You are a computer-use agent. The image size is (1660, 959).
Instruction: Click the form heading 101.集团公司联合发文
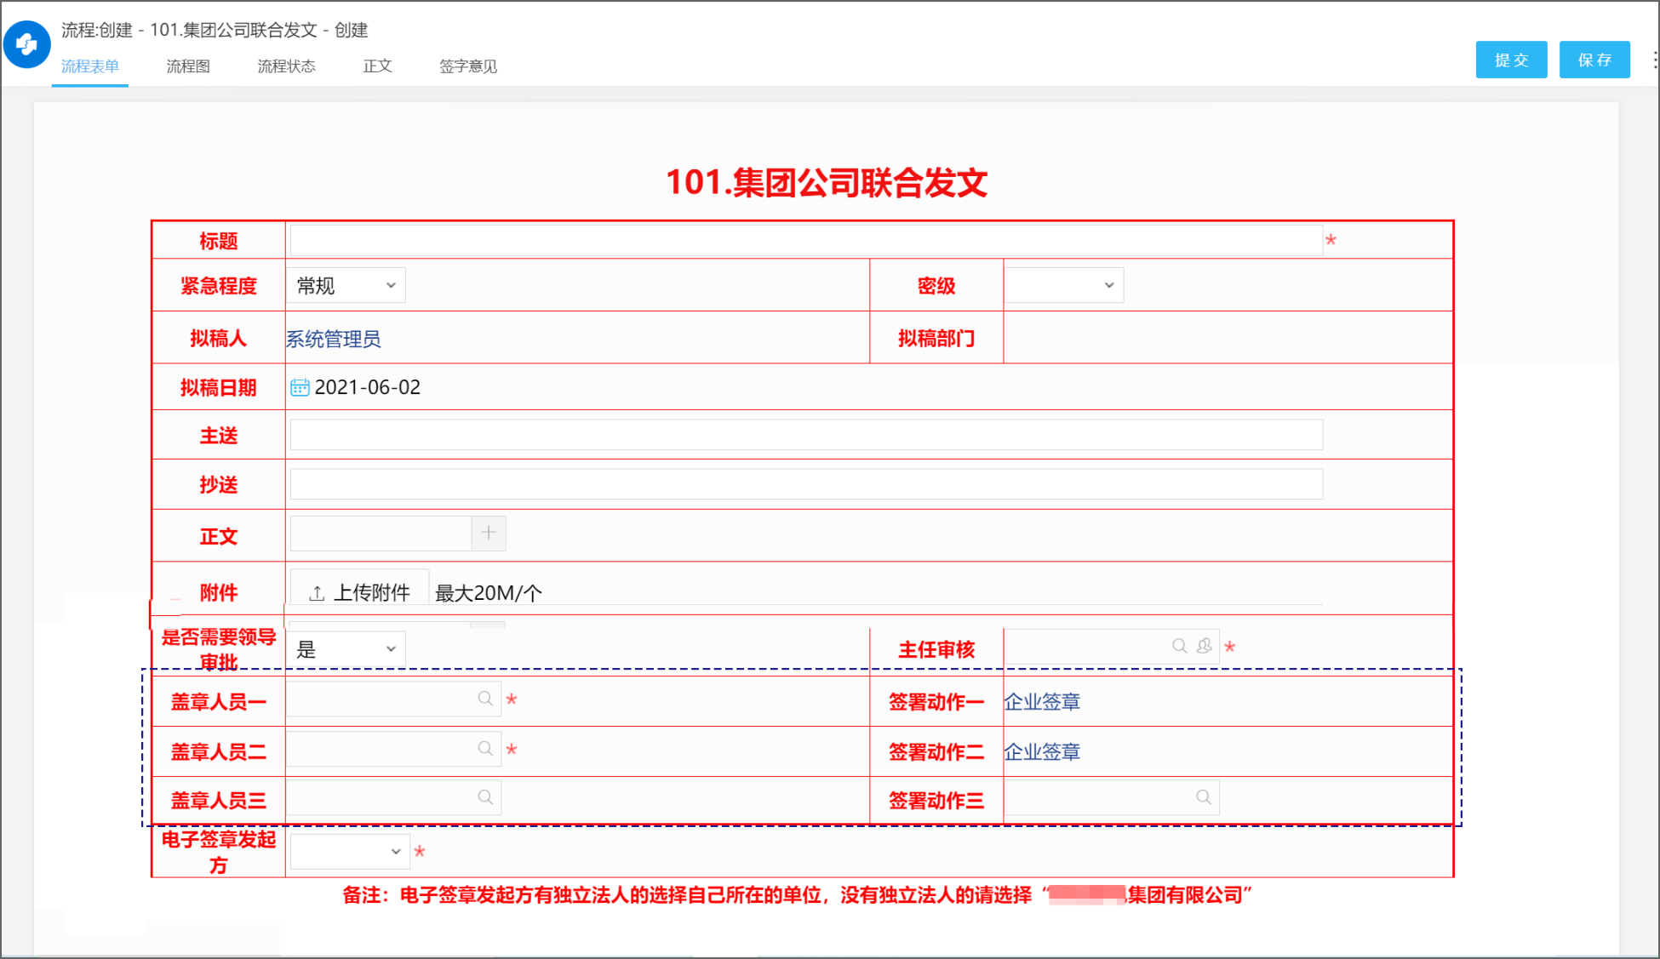point(827,183)
